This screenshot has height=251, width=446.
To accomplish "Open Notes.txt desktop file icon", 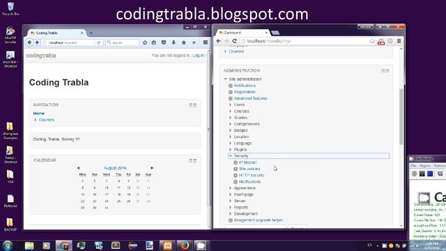I will tap(10, 201).
